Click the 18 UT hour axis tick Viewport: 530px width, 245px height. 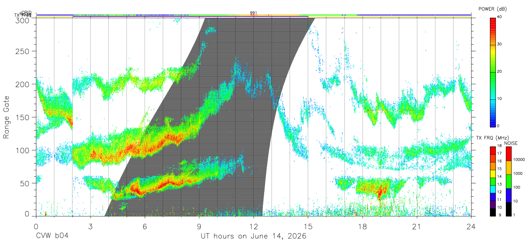(363, 226)
